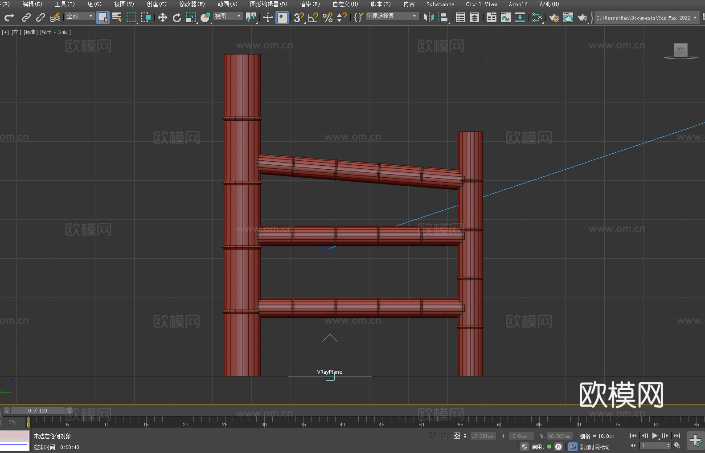The width and height of the screenshot is (705, 453).
Task: Click the Z coordinate field
Action: (559, 436)
